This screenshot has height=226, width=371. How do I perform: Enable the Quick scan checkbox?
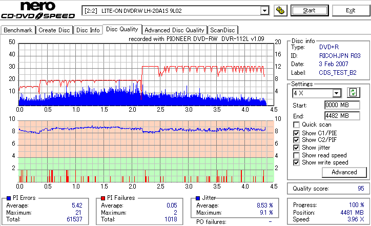[296, 125]
